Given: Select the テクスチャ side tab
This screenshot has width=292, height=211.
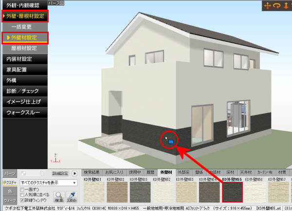Looking at the screenshot, I should (x=10, y=183).
